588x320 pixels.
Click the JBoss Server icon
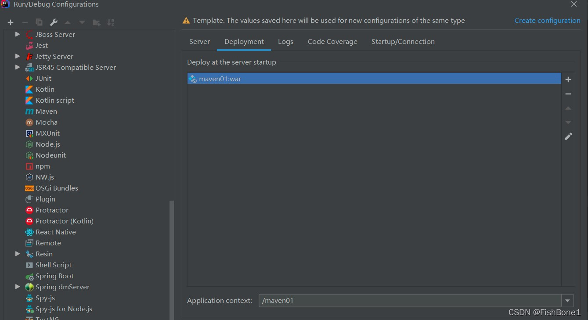tap(29, 34)
